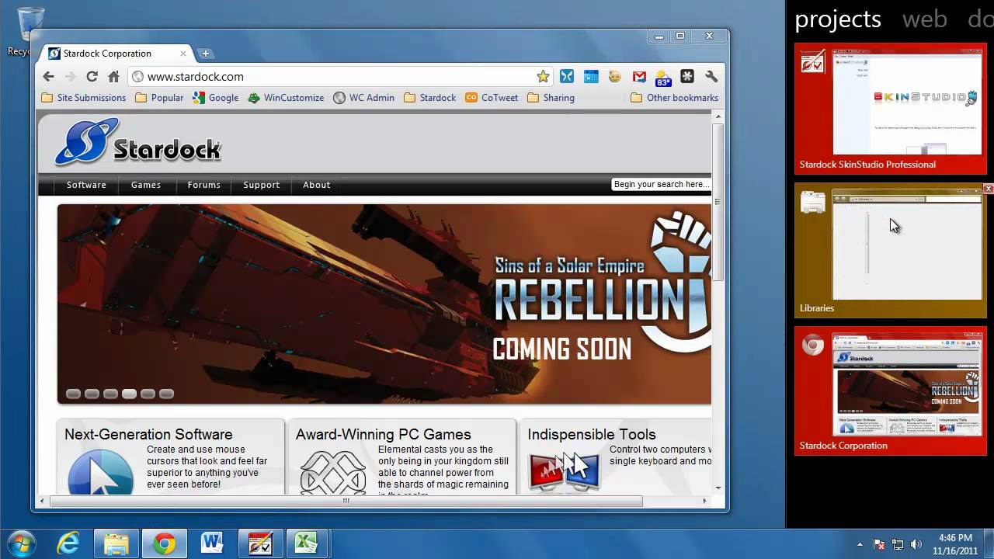This screenshot has height=559, width=994.
Task: Switch to Stardock Corporation thumbnail in sidebar
Action: click(x=890, y=391)
